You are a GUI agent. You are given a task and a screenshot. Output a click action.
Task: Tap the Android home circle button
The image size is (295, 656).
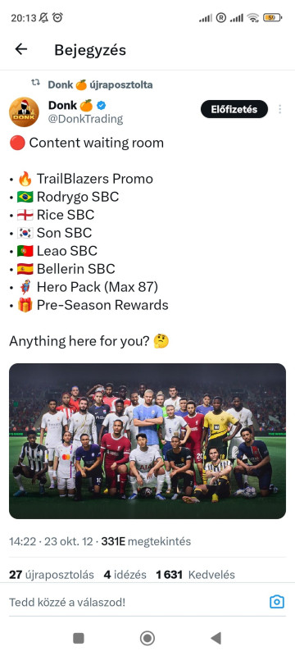tap(147, 638)
